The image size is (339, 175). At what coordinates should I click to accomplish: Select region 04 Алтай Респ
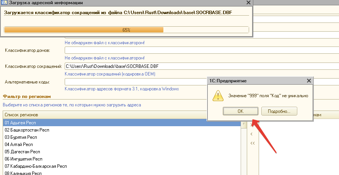[122, 144]
